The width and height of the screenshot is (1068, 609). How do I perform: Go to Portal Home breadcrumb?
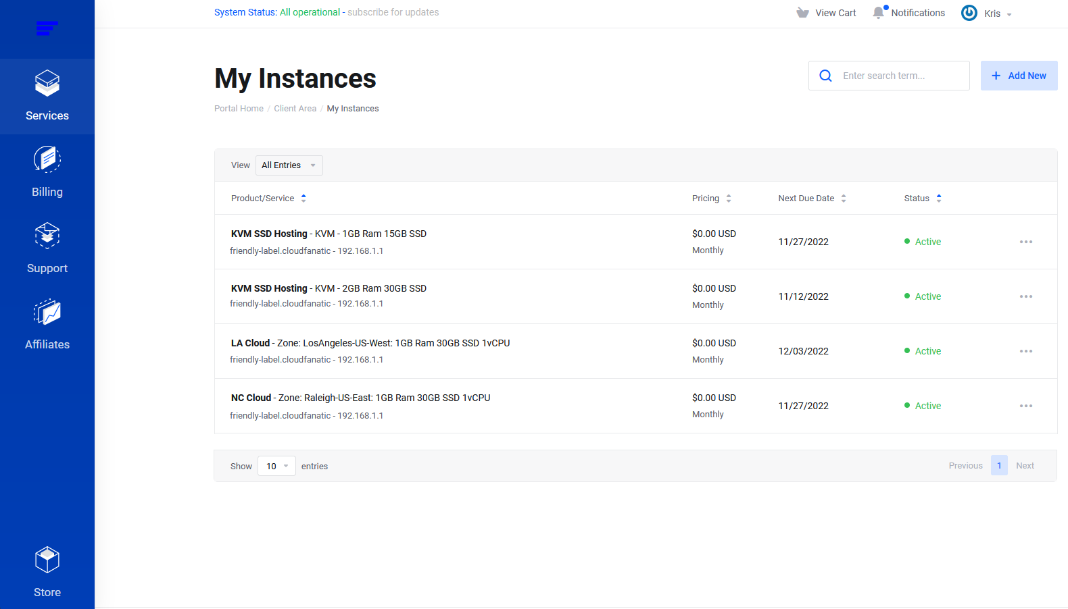(x=239, y=109)
